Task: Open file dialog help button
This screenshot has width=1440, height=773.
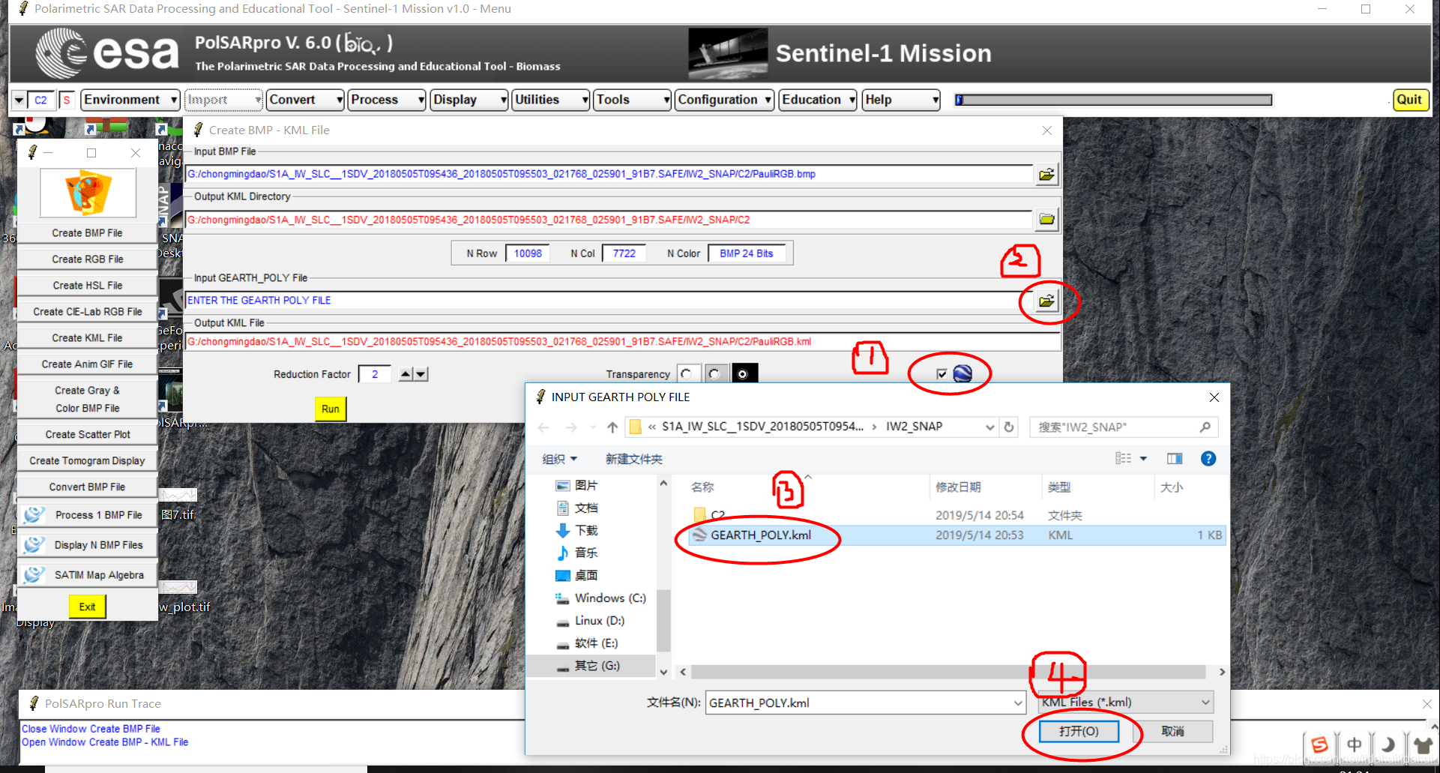Action: pos(1208,459)
